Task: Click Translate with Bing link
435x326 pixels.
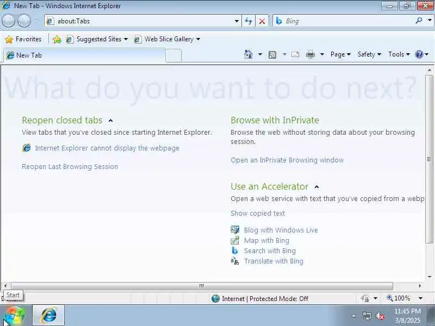Action: point(274,261)
